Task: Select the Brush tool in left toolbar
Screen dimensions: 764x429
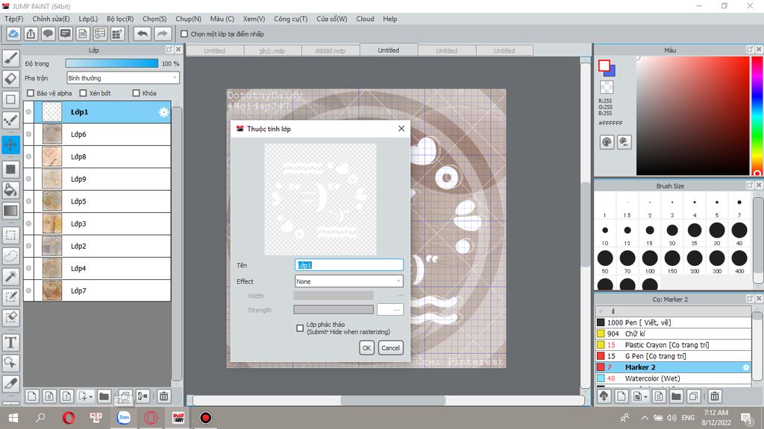Action: point(10,58)
